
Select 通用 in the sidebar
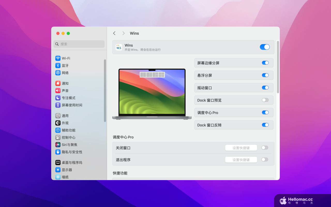(79, 116)
